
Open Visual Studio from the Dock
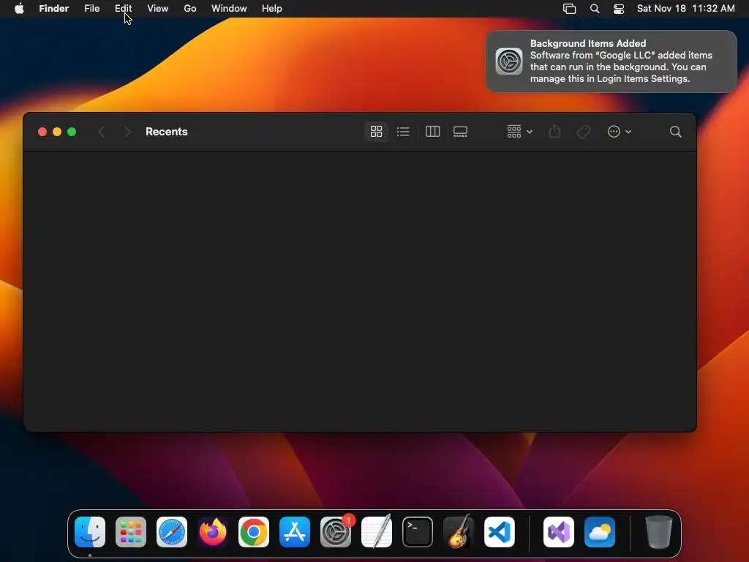point(559,532)
